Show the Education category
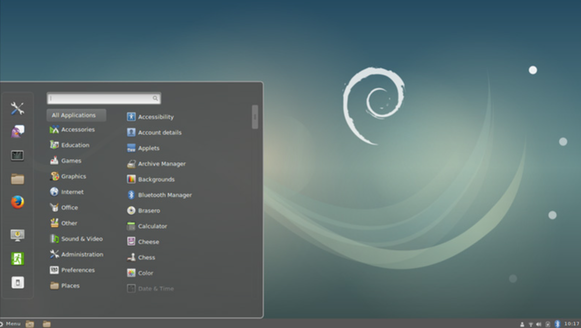 (x=76, y=145)
